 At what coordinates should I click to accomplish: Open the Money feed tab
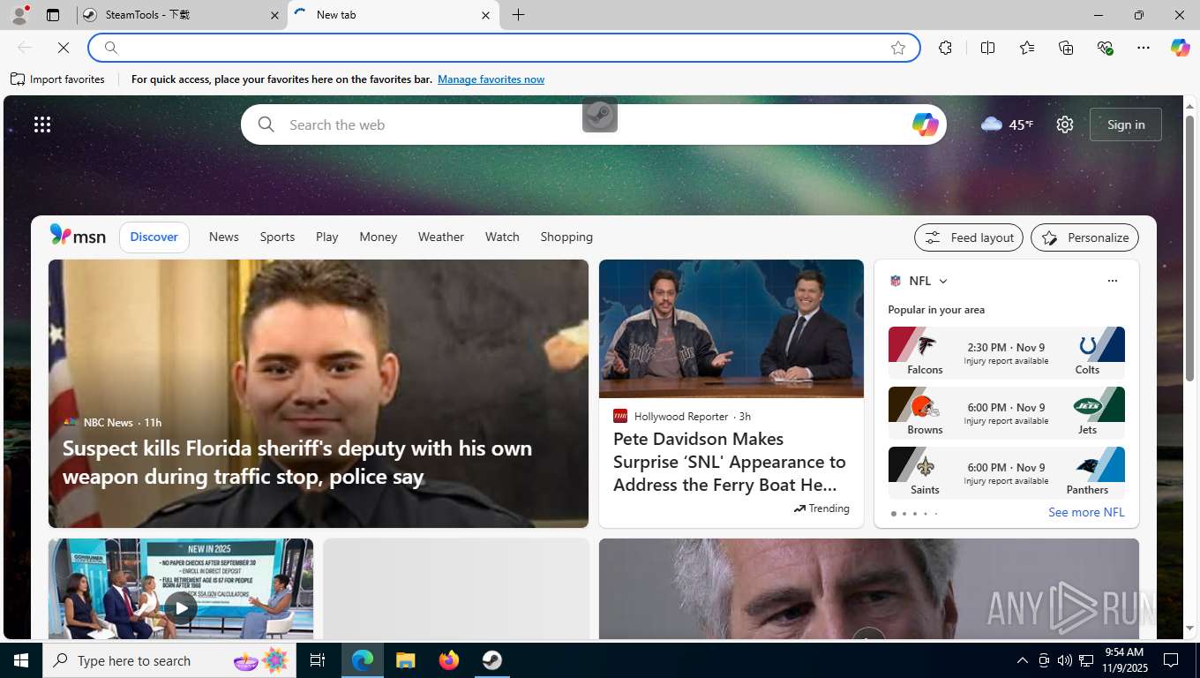coord(379,237)
